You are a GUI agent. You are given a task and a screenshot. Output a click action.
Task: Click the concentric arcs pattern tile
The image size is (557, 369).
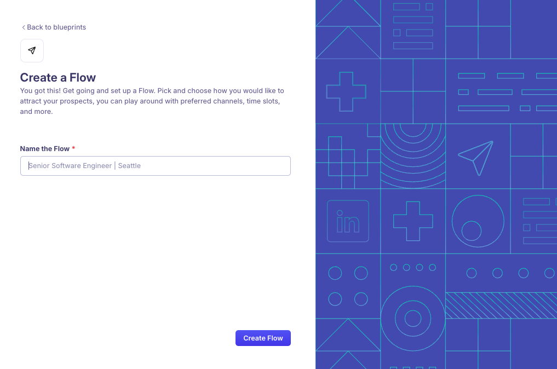(x=413, y=155)
